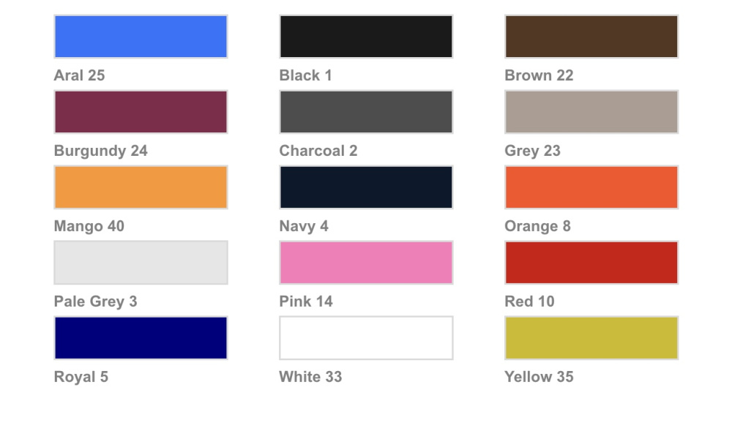The height and width of the screenshot is (423, 732).
Task: Click the Yellow 35 text label
Action: (539, 377)
